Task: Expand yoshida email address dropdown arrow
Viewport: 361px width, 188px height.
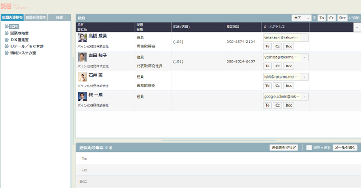Action: coord(305,57)
